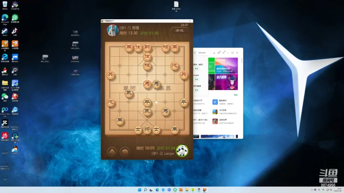Image resolution: width=344 pixels, height=193 pixels.
Task: Select the 兵 piece on the right board edge
Action: (x=184, y=75)
